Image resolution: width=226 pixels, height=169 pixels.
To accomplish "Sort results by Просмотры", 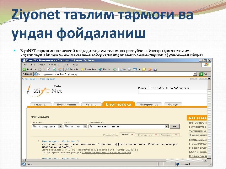I will tap(147, 135).
